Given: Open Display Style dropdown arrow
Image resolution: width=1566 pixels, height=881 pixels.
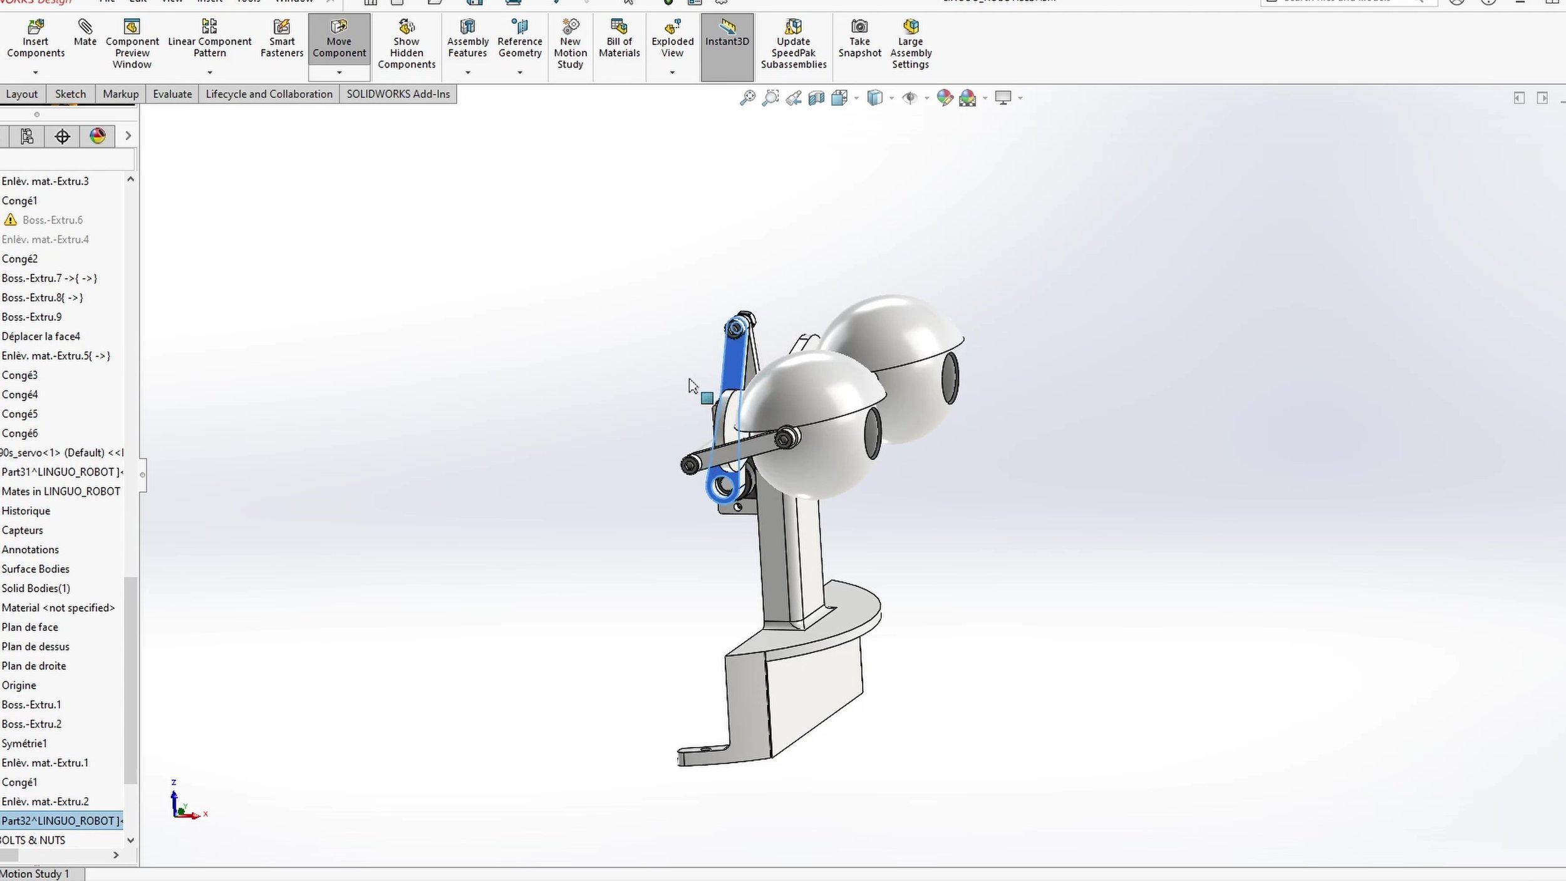Looking at the screenshot, I should [891, 98].
